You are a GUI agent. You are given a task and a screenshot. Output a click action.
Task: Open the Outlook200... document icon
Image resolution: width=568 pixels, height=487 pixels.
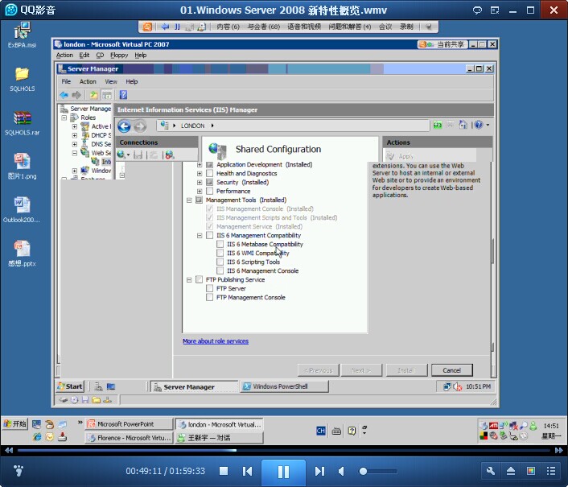pyautogui.click(x=22, y=210)
